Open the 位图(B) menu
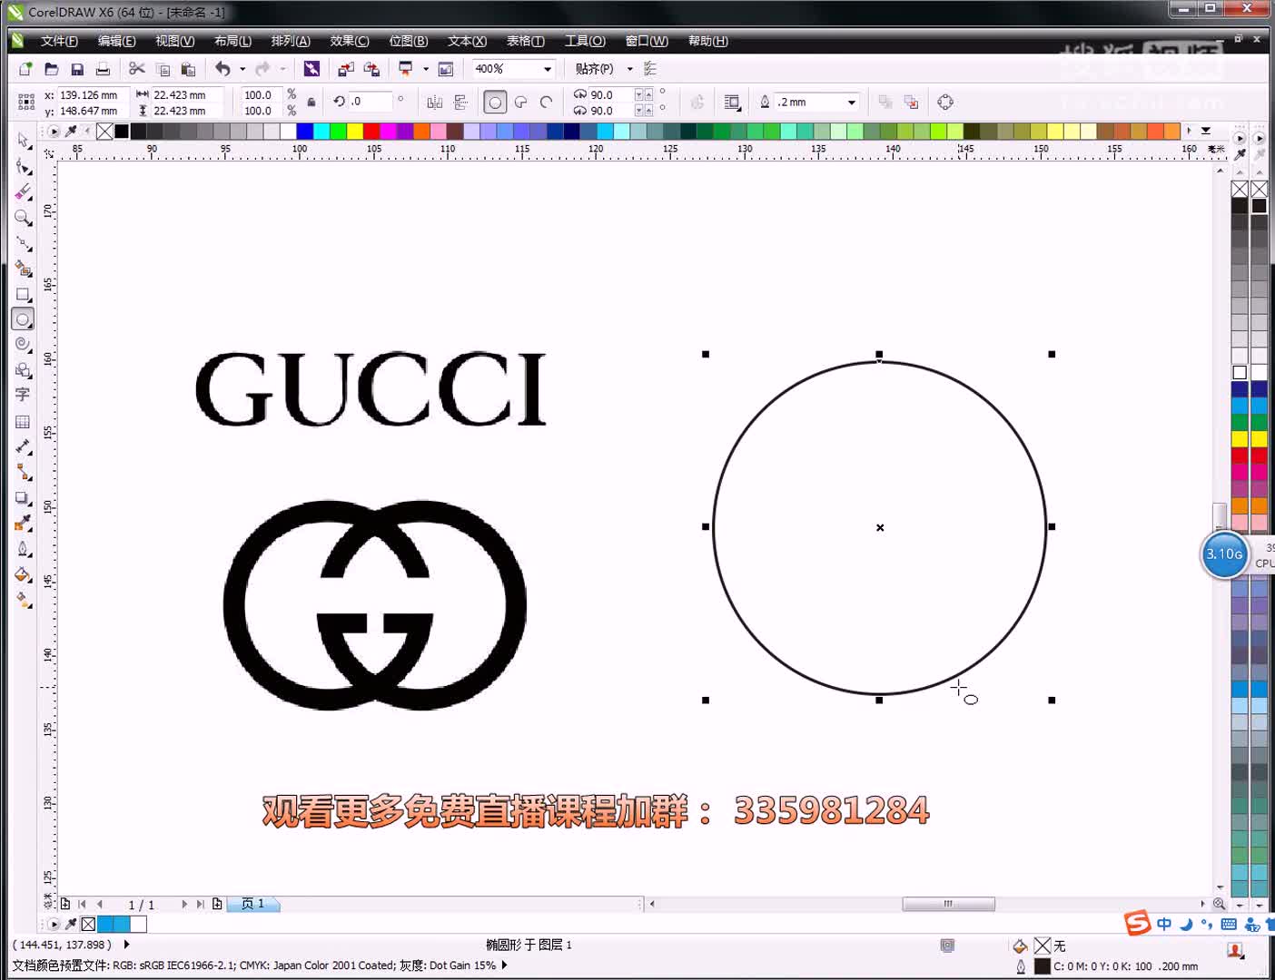This screenshot has width=1275, height=980. tap(409, 41)
